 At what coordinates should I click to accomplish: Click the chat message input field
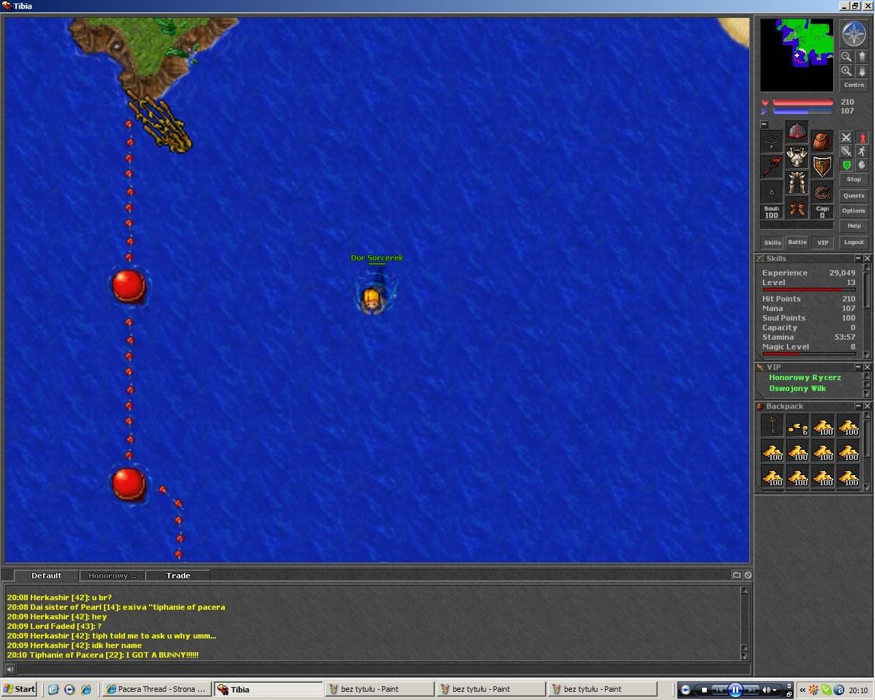pyautogui.click(x=383, y=669)
